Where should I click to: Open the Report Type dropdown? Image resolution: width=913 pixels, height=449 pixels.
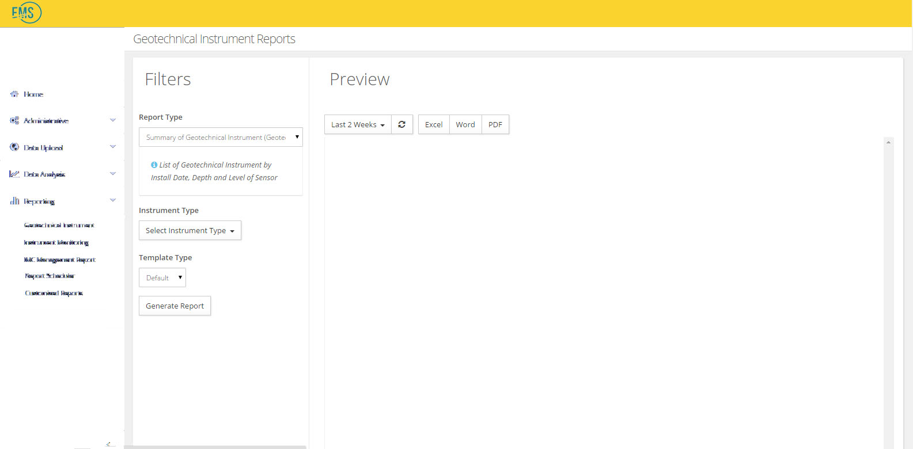(221, 137)
